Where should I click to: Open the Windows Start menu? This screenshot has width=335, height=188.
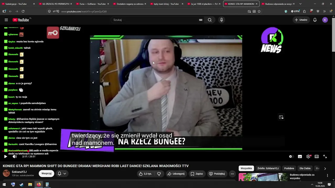[4, 185]
